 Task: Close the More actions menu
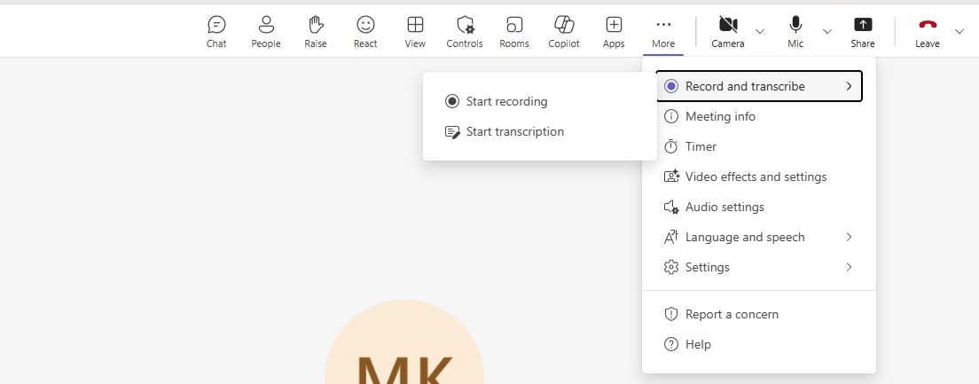pos(663,32)
